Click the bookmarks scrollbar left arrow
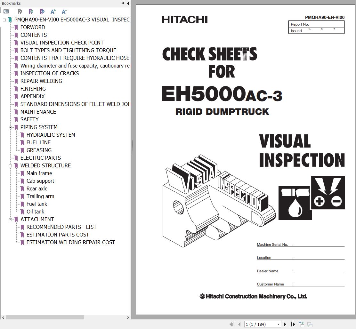The image size is (356, 329). click(x=3, y=318)
